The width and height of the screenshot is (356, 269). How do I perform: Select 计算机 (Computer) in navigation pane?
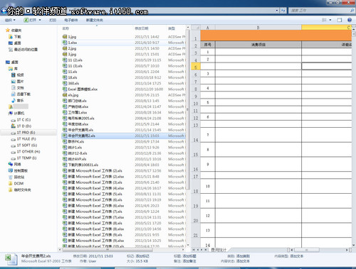pyautogui.click(x=16, y=114)
